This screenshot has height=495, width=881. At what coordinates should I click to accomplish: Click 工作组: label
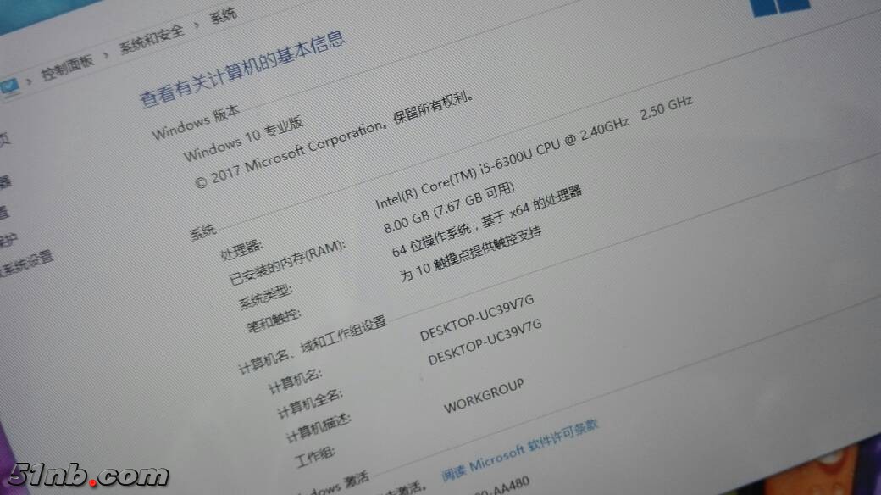(314, 458)
